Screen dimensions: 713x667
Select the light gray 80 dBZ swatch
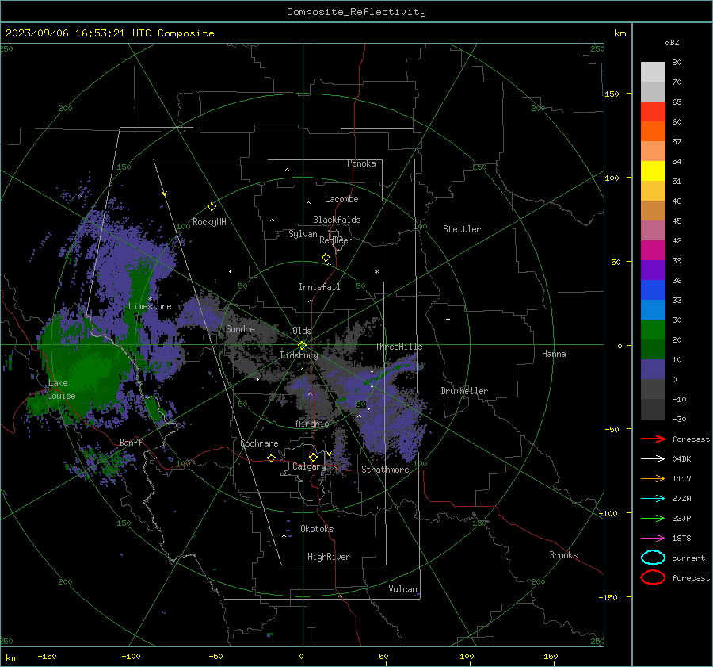[653, 71]
